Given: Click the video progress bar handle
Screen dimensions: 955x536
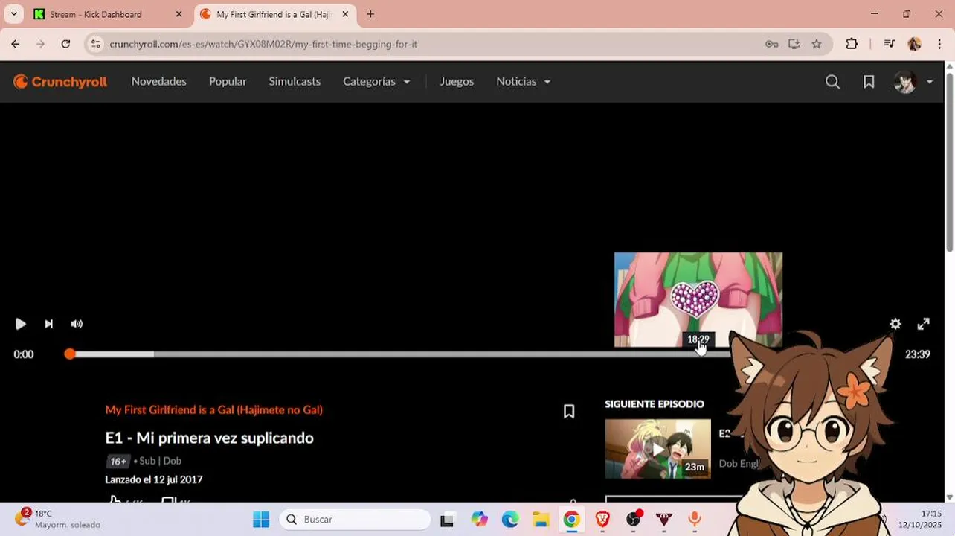Looking at the screenshot, I should point(69,354).
